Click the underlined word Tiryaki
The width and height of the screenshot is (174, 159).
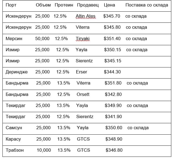tap(83, 39)
